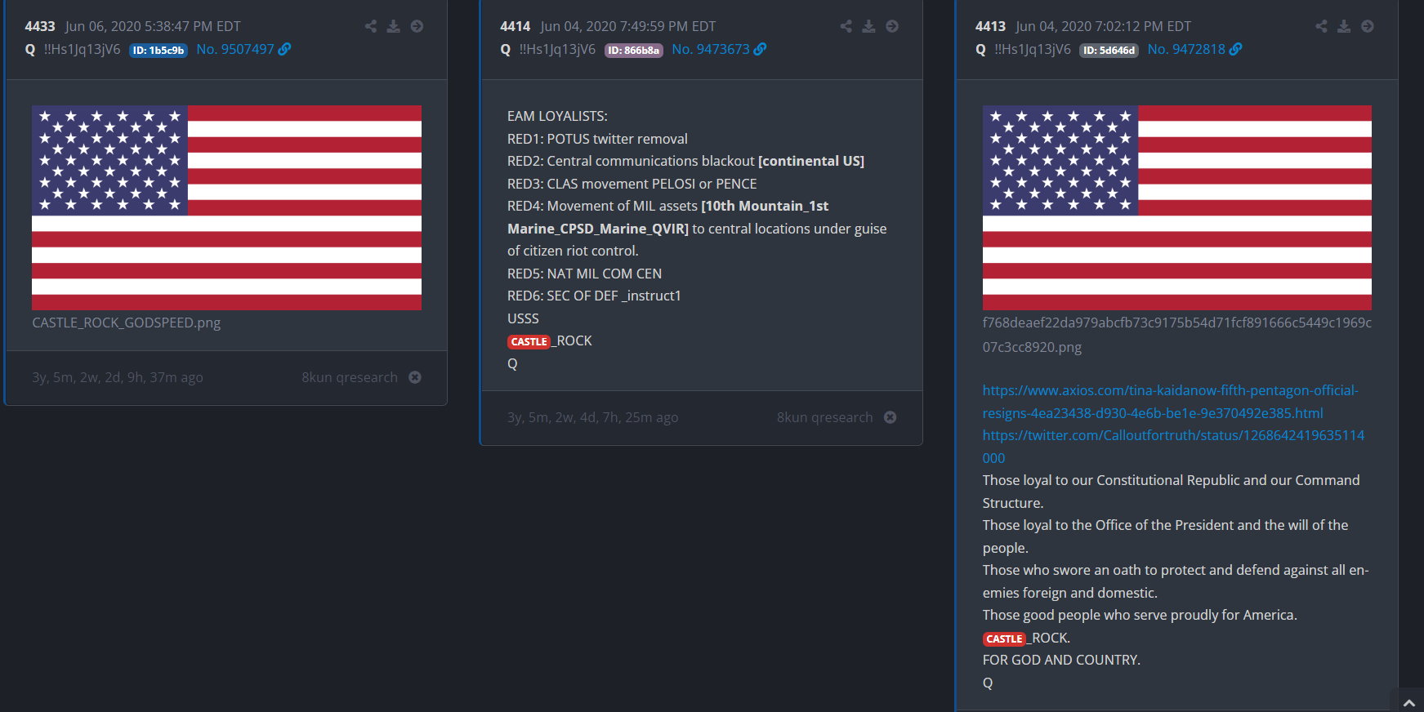This screenshot has width=1424, height=712.
Task: Click the No. 9507497 post link
Action: pos(243,49)
